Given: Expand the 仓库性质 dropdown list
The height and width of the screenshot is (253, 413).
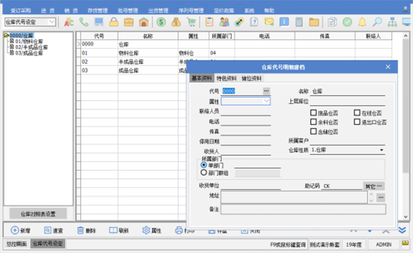Looking at the screenshot, I should pyautogui.click(x=381, y=151).
